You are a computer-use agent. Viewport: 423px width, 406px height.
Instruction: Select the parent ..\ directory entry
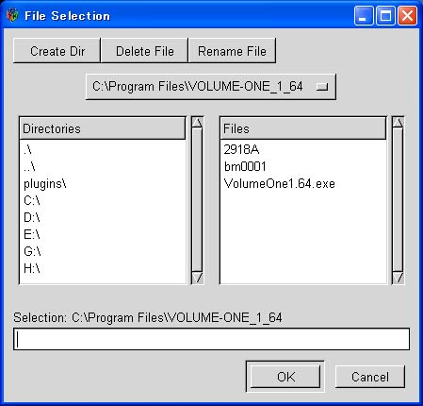click(29, 167)
